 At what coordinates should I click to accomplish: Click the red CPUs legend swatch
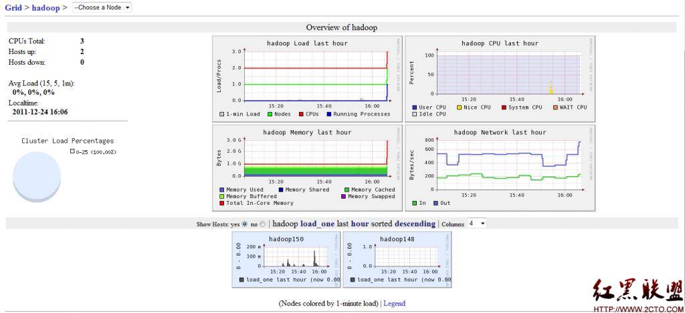[301, 114]
